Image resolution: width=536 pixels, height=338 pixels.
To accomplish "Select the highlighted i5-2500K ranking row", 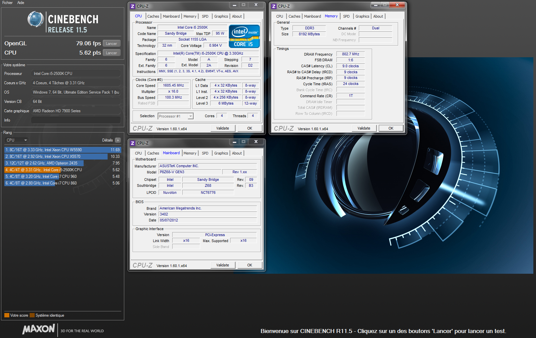I will 63,170.
